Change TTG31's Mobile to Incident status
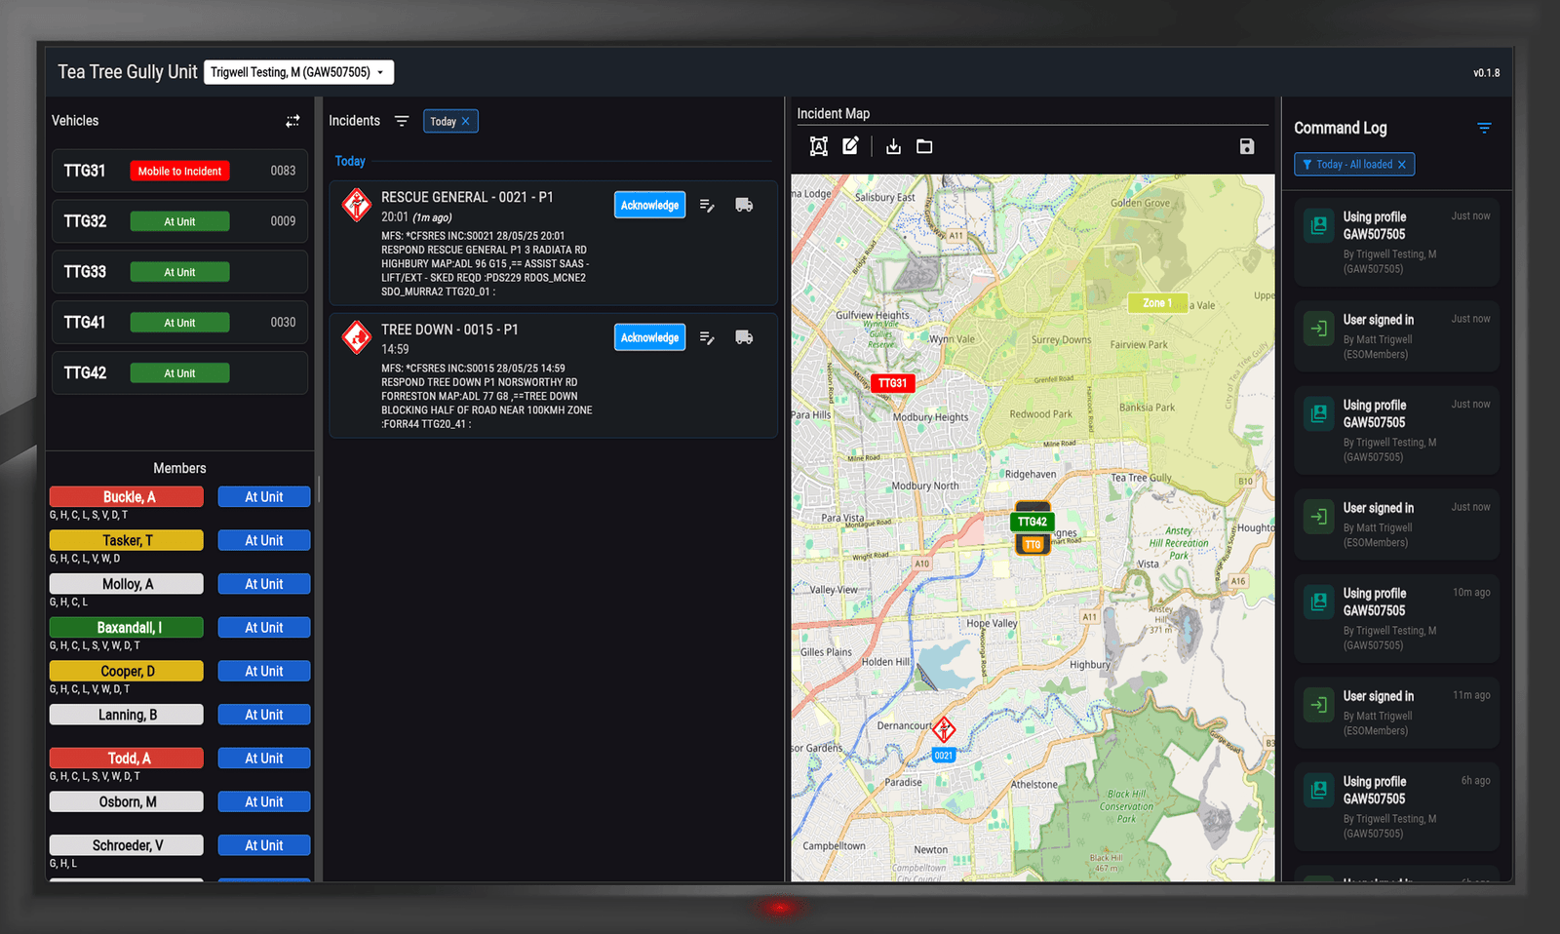The image size is (1560, 934). (179, 171)
